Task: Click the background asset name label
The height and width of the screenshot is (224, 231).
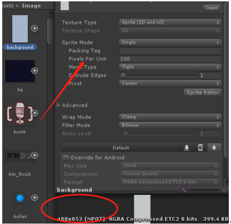Action: coord(20,47)
